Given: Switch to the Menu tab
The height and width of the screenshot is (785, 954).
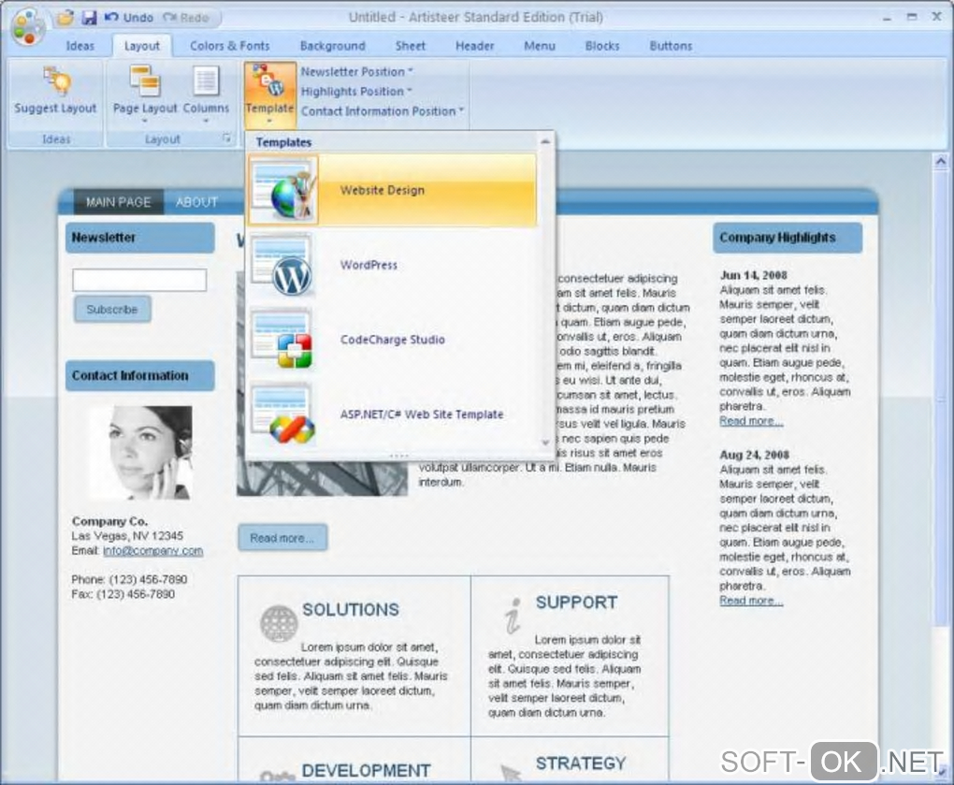Looking at the screenshot, I should [x=539, y=46].
